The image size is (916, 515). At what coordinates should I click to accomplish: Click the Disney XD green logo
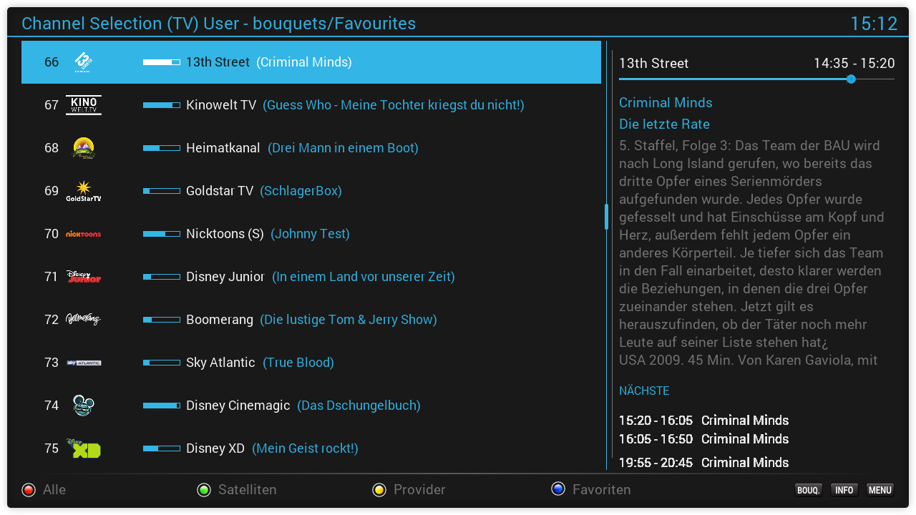84,448
